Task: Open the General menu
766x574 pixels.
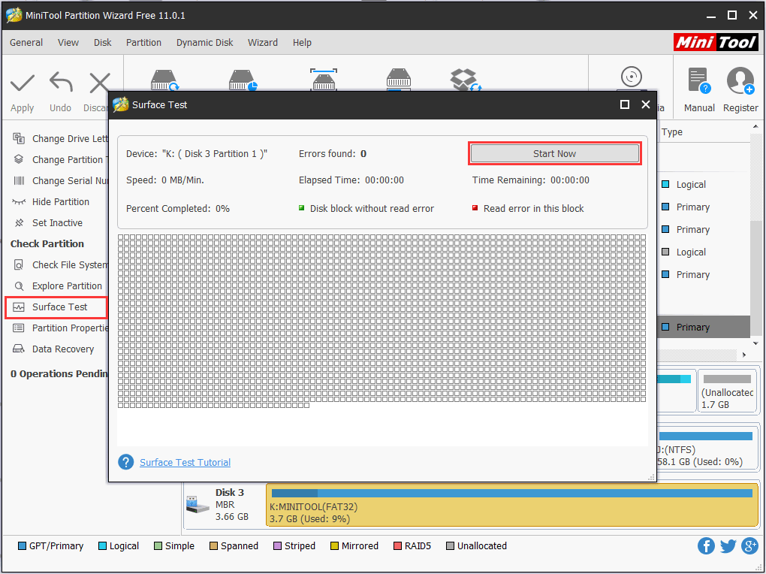Action: (26, 43)
